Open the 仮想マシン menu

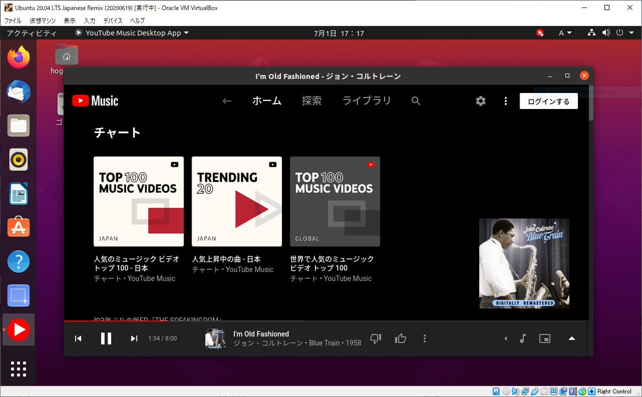coord(42,21)
